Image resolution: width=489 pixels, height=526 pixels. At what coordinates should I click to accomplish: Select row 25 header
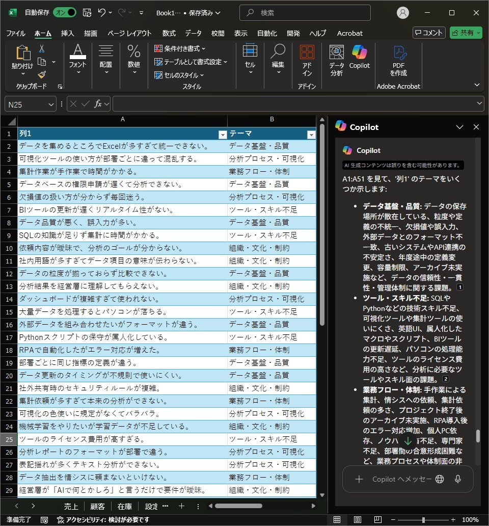9,439
